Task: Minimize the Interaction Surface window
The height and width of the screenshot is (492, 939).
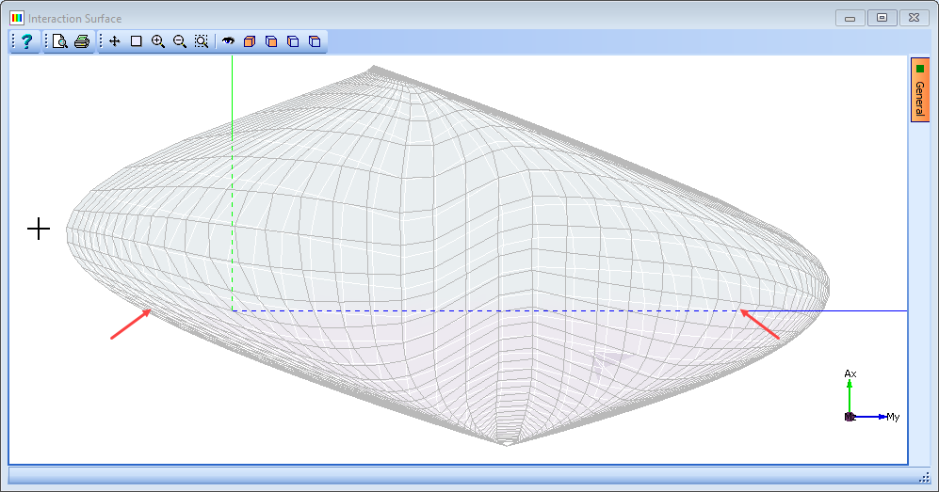Action: [850, 18]
